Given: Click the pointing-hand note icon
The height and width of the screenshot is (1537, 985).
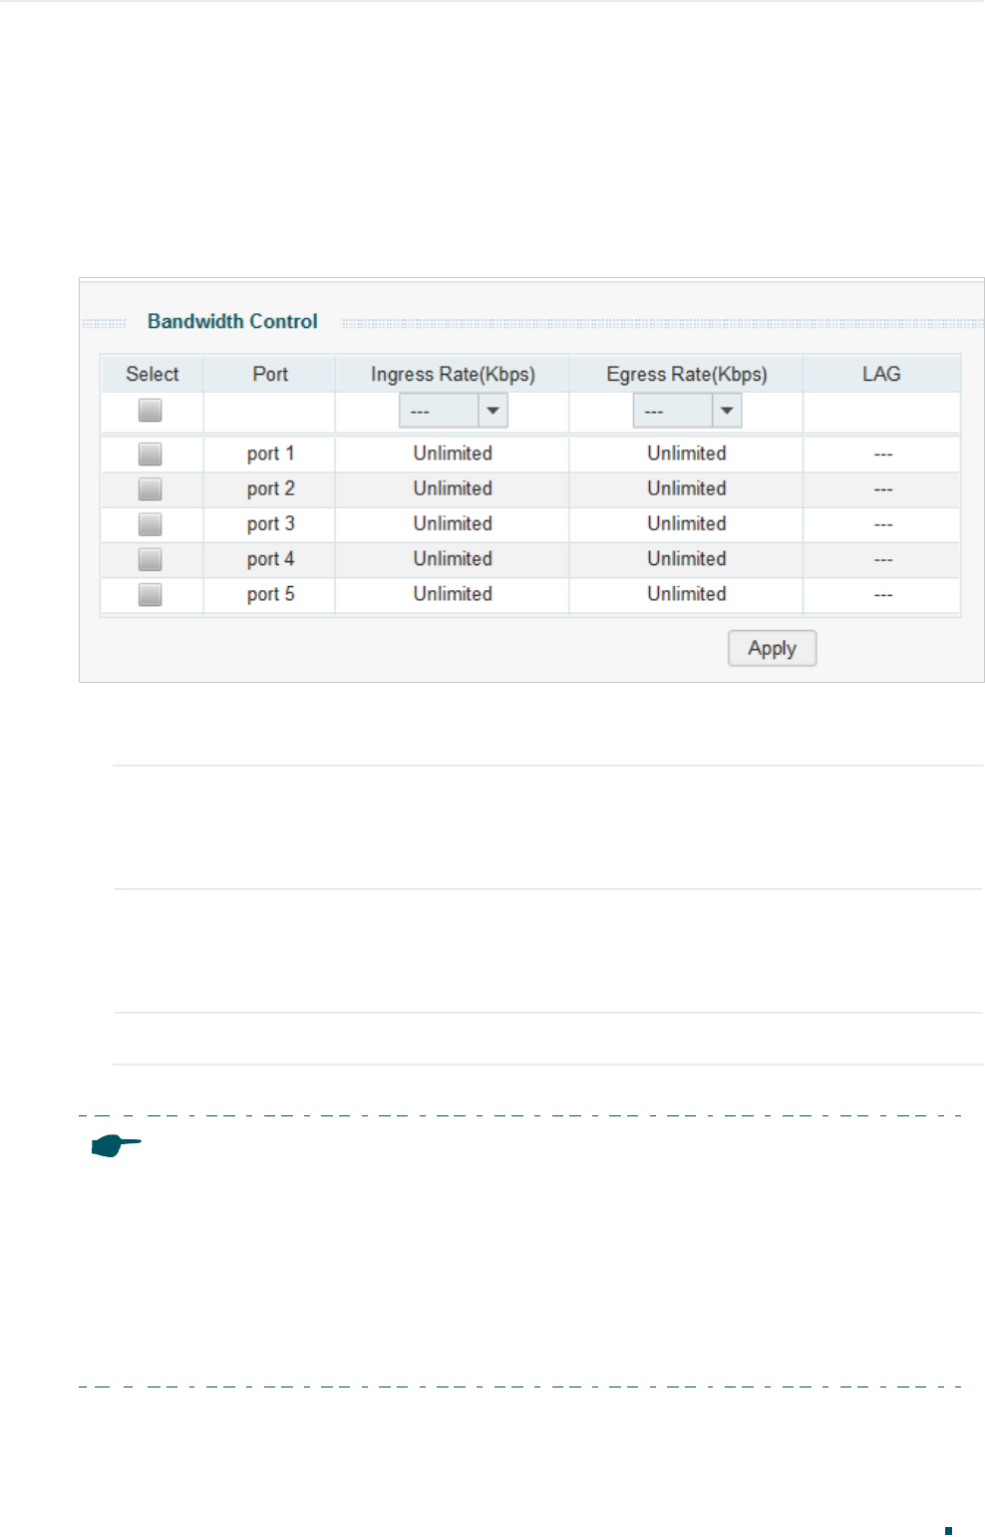Looking at the screenshot, I should click(116, 1146).
